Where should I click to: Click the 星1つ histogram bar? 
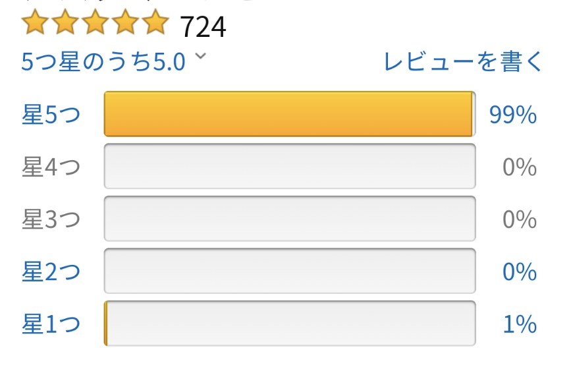(290, 323)
